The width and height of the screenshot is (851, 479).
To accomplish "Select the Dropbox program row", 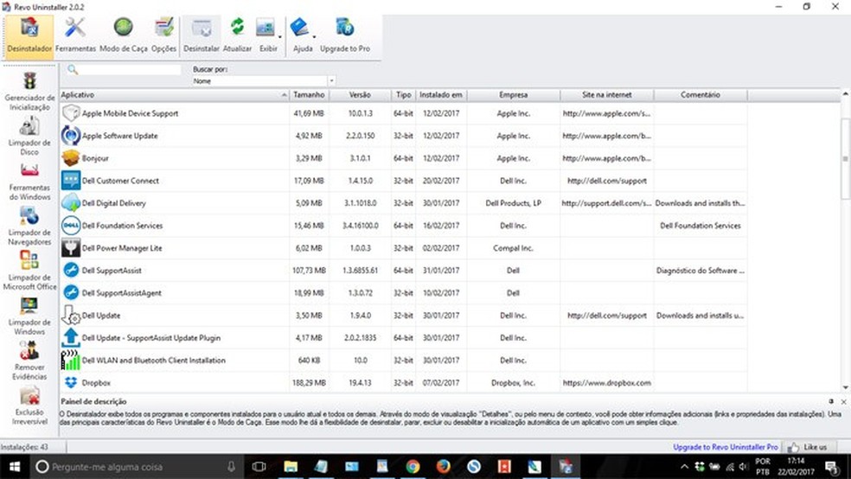I will (x=403, y=382).
